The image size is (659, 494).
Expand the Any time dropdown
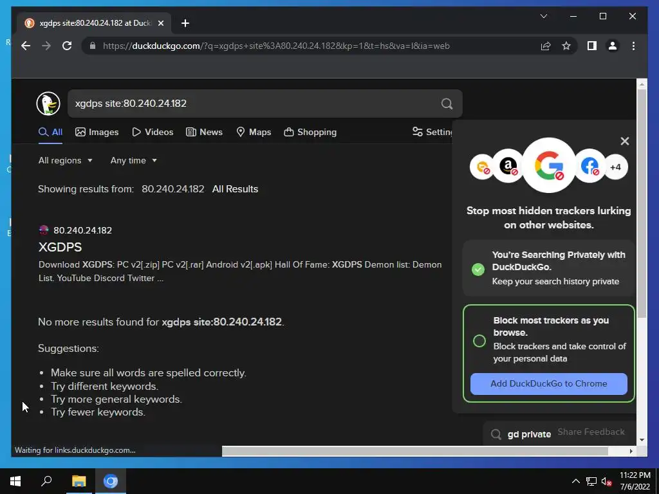[x=133, y=160]
